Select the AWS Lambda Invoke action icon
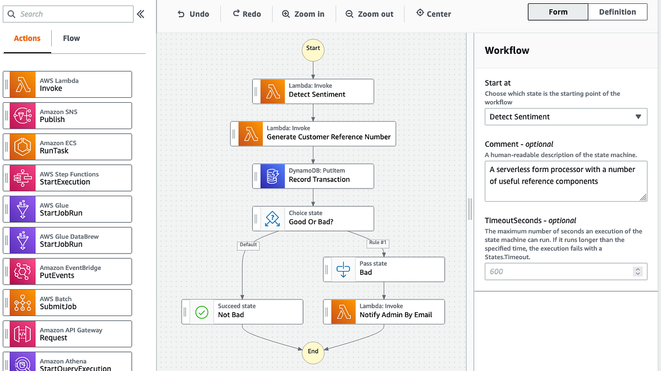Image resolution: width=661 pixels, height=371 pixels. 22,84
